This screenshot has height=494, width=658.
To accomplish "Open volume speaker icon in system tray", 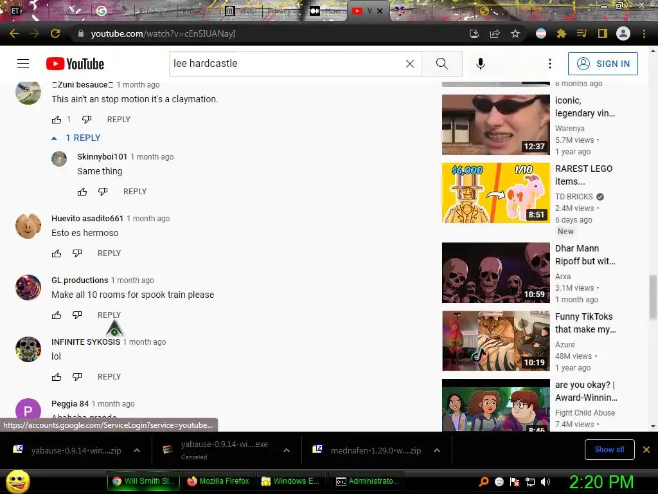I will click(546, 482).
